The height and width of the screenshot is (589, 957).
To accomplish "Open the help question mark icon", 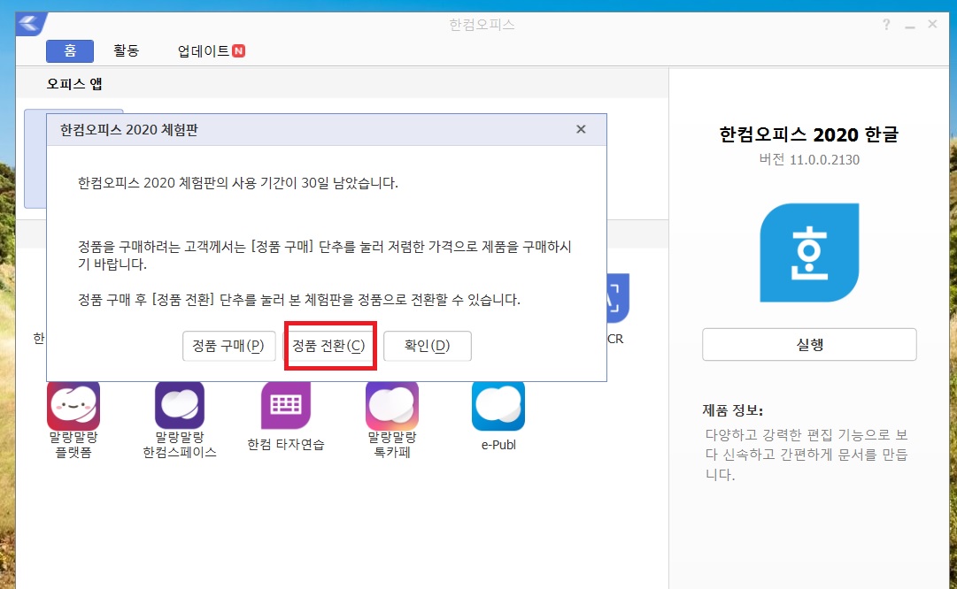I will coord(886,25).
